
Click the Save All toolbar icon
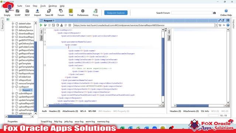[49, 11]
